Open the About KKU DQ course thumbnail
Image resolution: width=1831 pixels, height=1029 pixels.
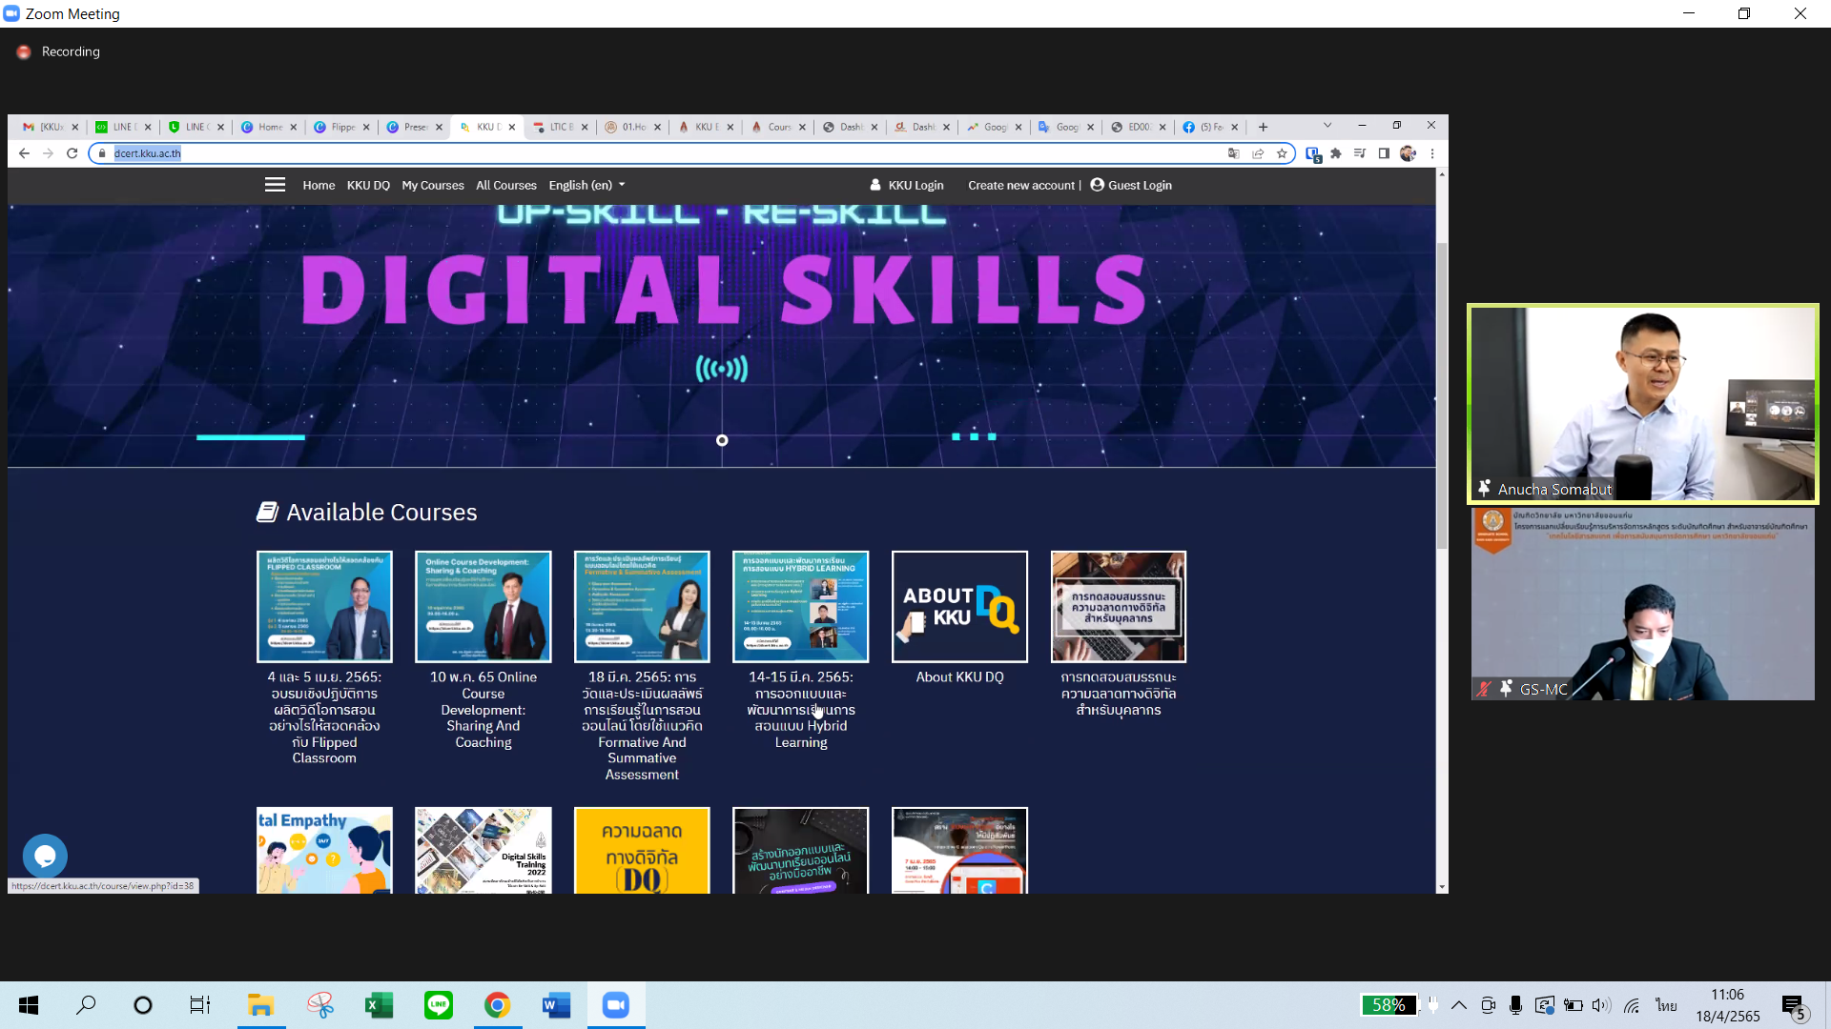tap(959, 607)
